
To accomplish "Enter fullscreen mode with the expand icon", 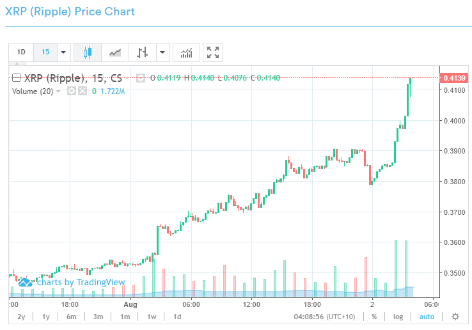I will (x=214, y=52).
